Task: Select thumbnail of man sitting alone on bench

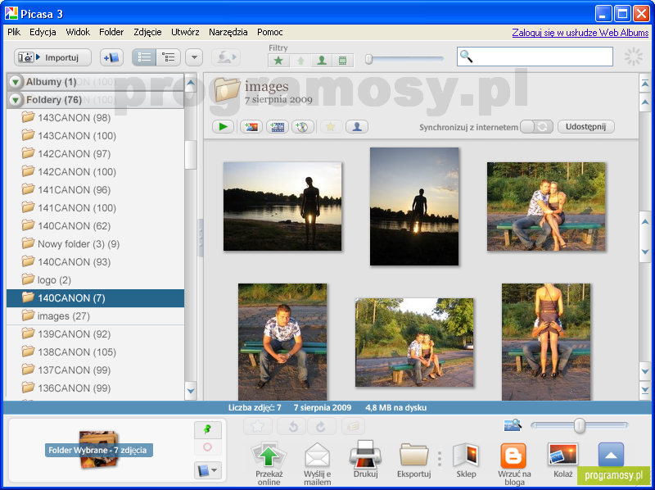Action: point(282,342)
